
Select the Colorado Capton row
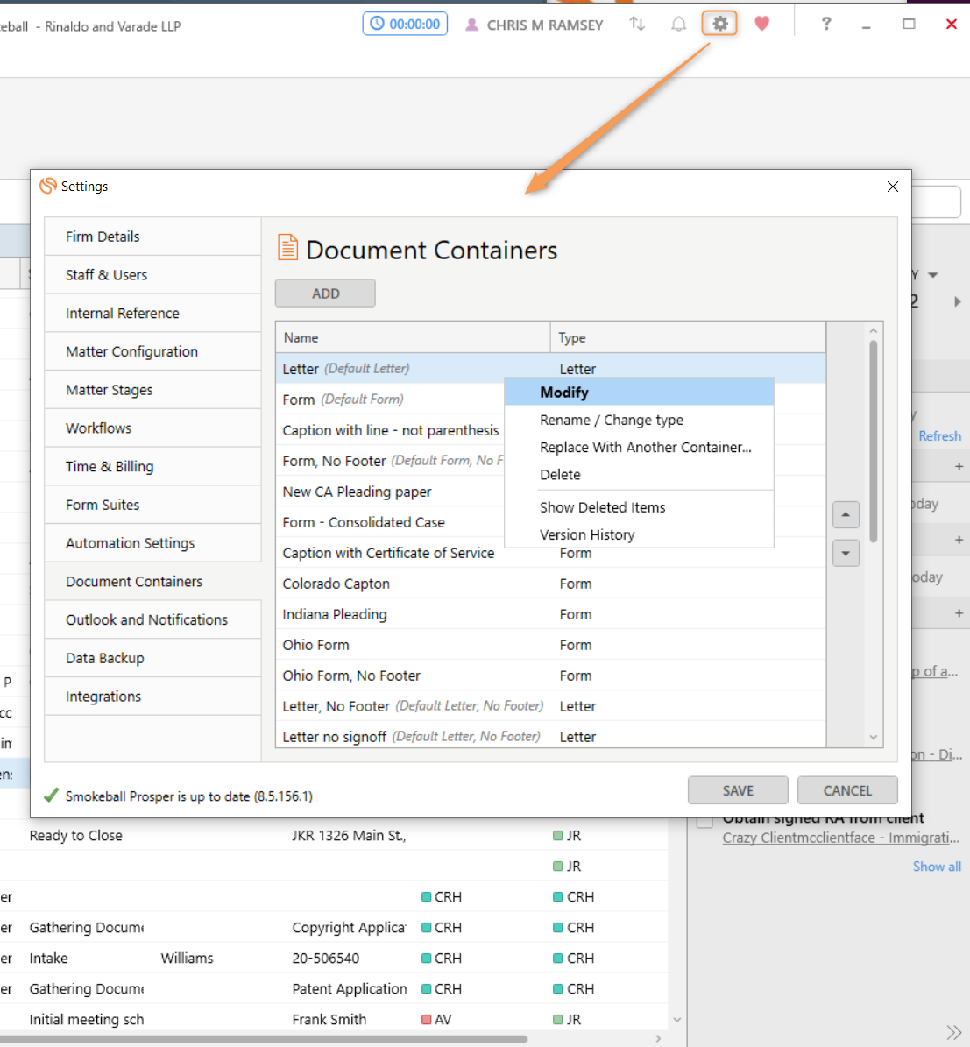coord(551,584)
